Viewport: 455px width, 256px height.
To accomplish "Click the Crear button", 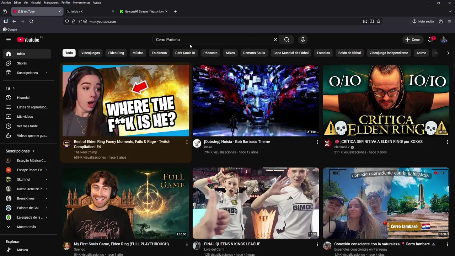I will (x=413, y=40).
